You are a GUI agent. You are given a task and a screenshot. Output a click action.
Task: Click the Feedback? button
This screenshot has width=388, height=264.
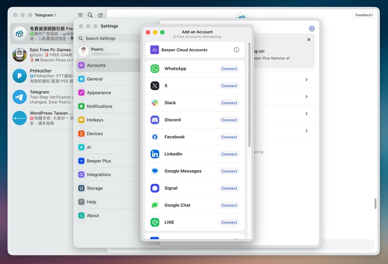click(364, 15)
